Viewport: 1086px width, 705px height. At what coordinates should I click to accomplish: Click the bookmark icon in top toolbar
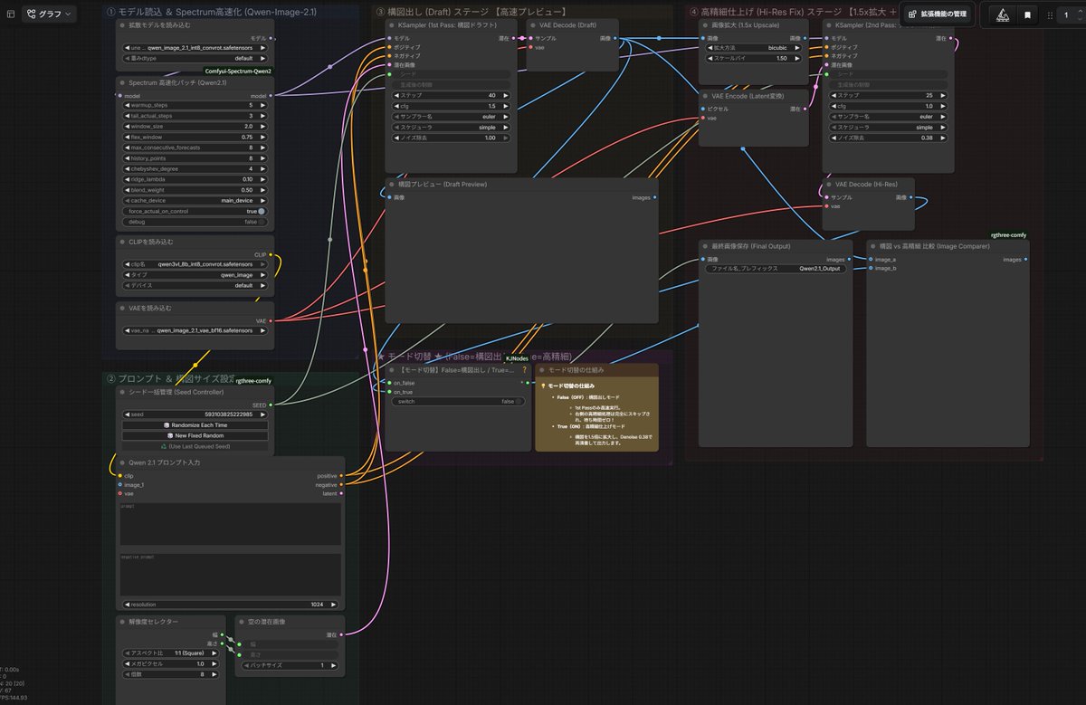pos(1027,15)
